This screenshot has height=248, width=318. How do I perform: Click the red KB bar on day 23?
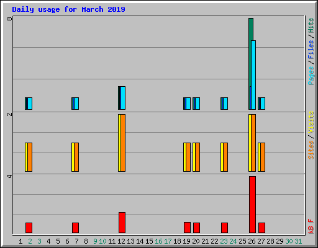pos(224,228)
